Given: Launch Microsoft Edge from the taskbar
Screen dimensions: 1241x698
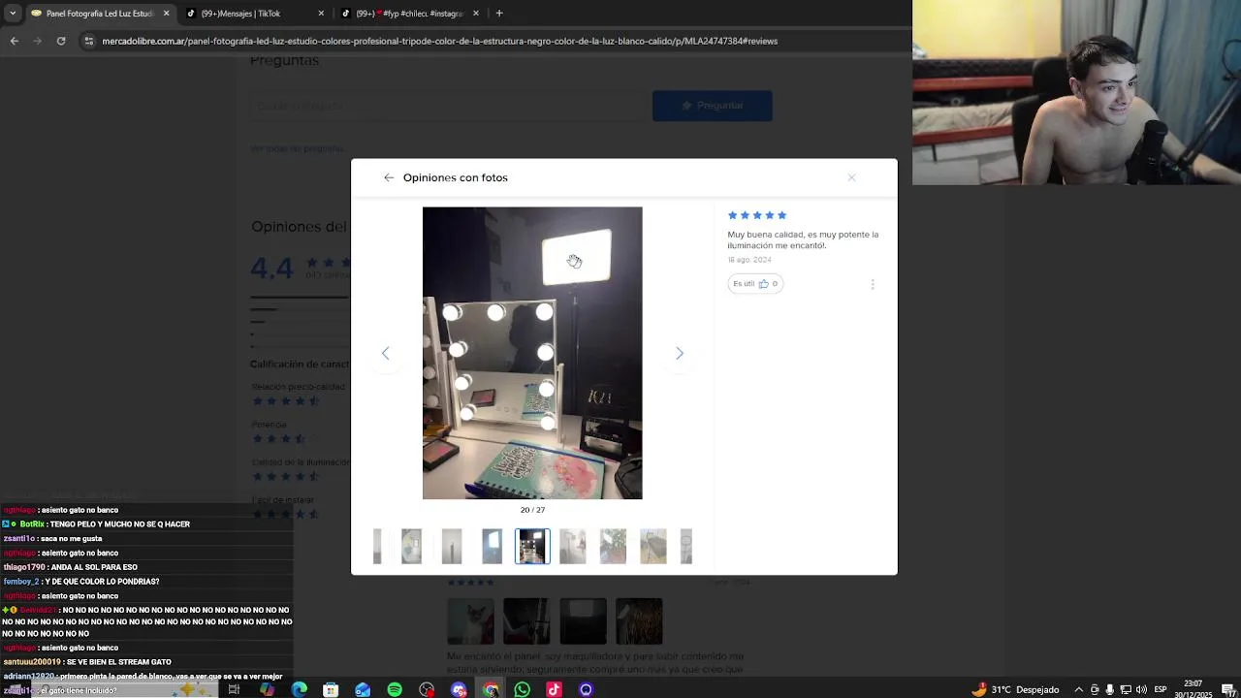Looking at the screenshot, I should click(299, 689).
